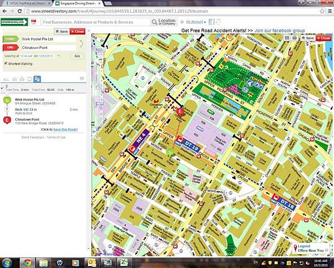Click the print map icon
Screen dimensions: 334x268
pos(294,38)
